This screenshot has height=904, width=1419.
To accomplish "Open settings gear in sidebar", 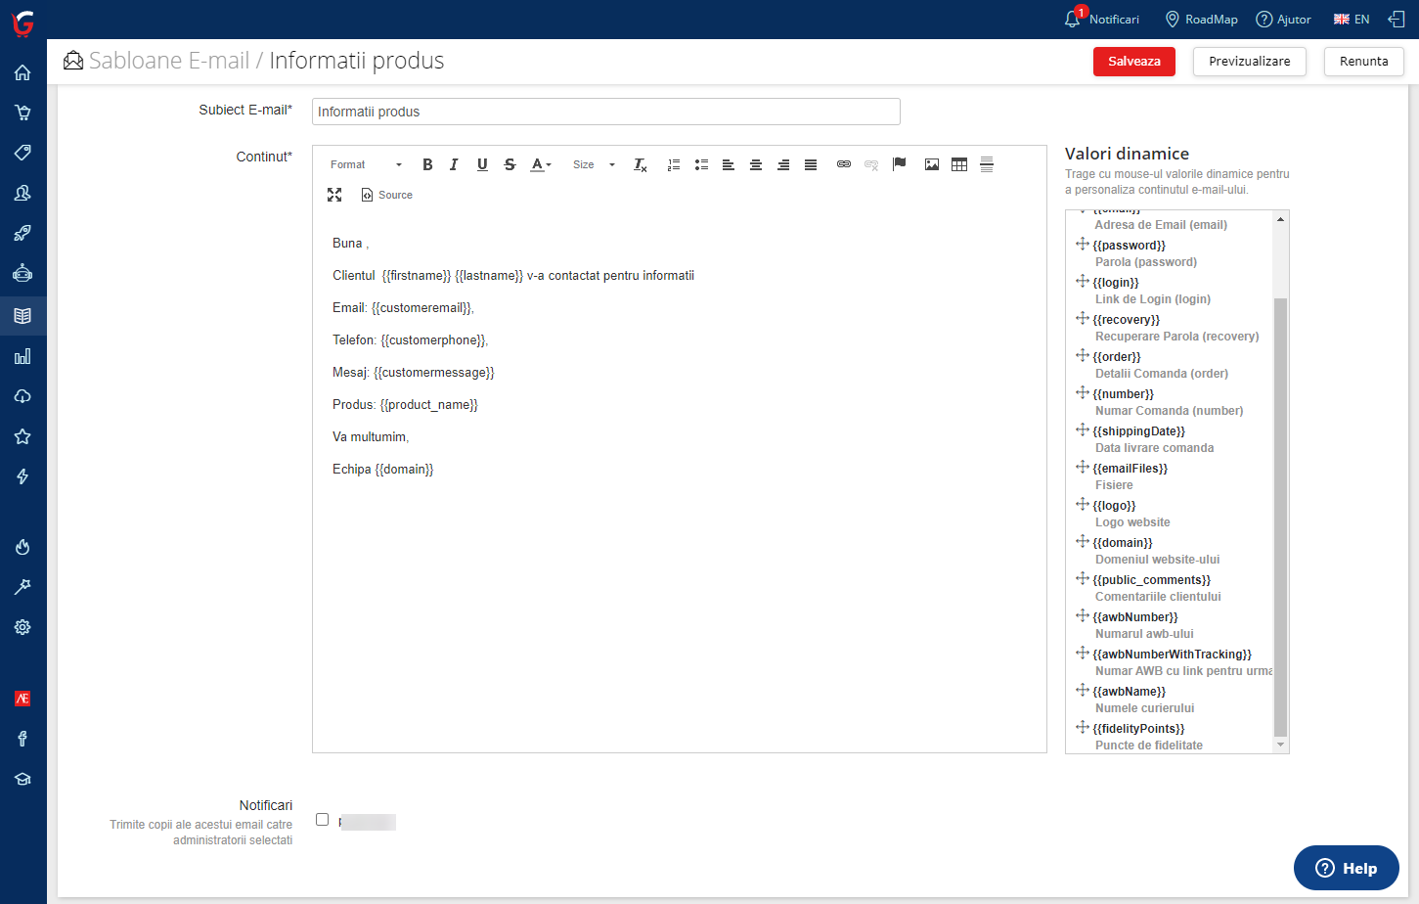I will pos(22,627).
